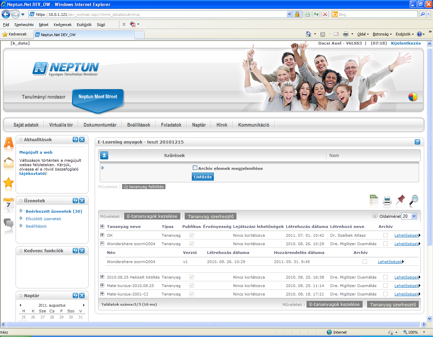The image size is (433, 337).
Task: Open the chat bubbles sidebar icon
Action: pos(8,224)
